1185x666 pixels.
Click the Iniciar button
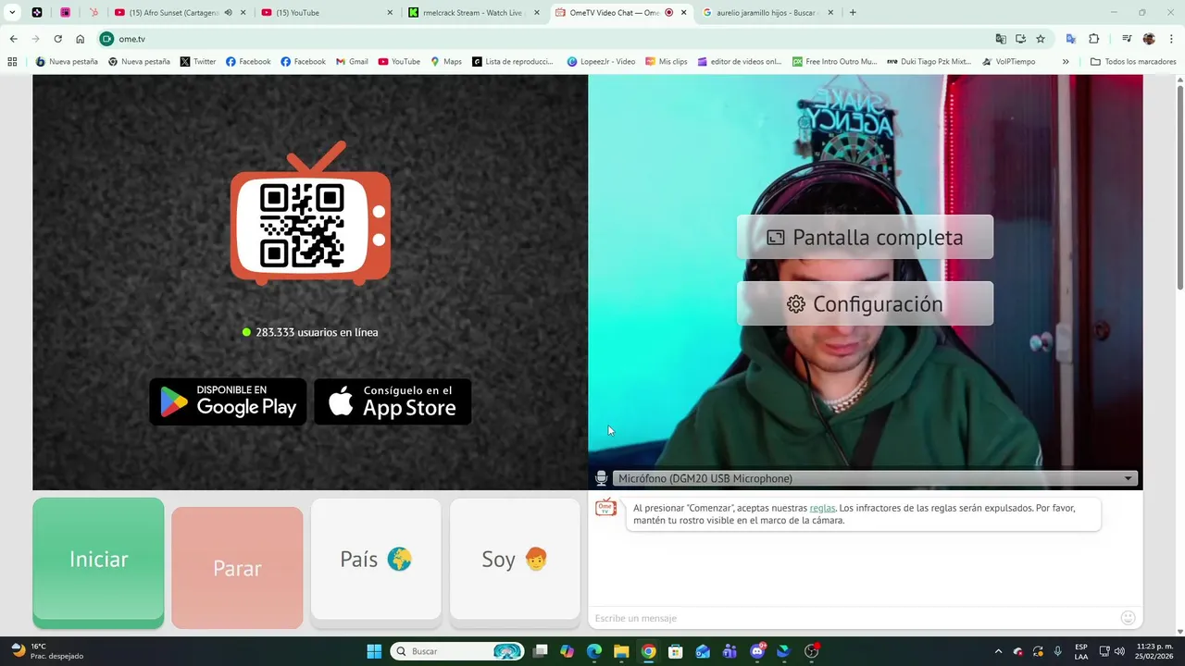coord(98,561)
